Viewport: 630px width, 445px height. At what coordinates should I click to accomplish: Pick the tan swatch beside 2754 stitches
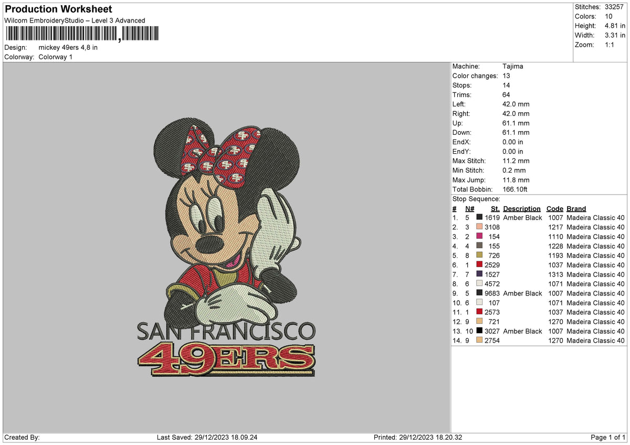(x=479, y=340)
